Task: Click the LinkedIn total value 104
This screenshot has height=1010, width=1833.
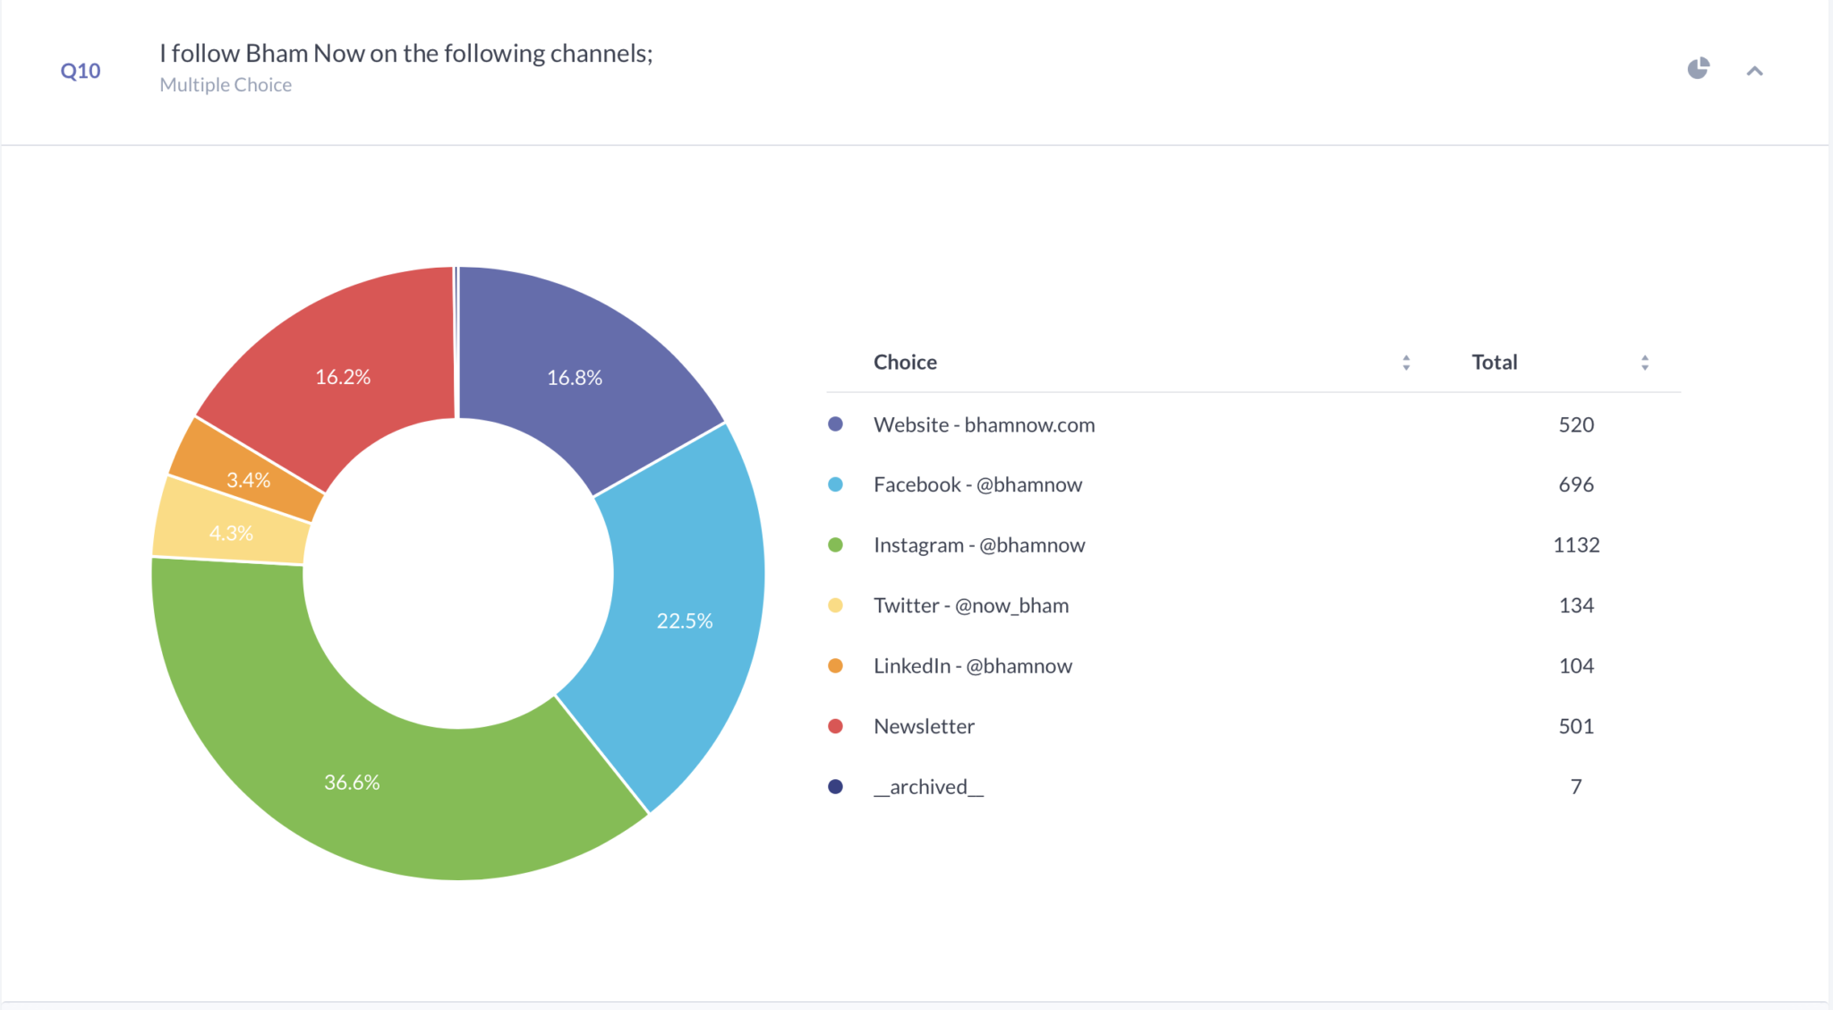Action: click(1576, 666)
